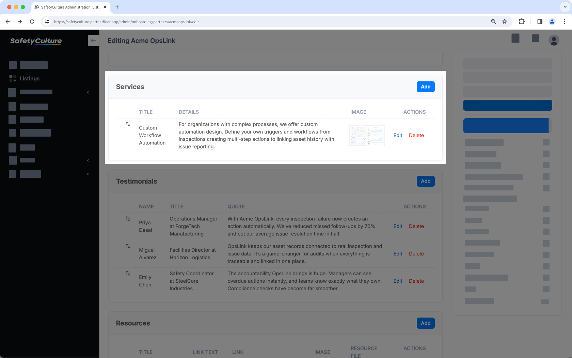
Task: Go forward in the browser
Action: (x=20, y=21)
